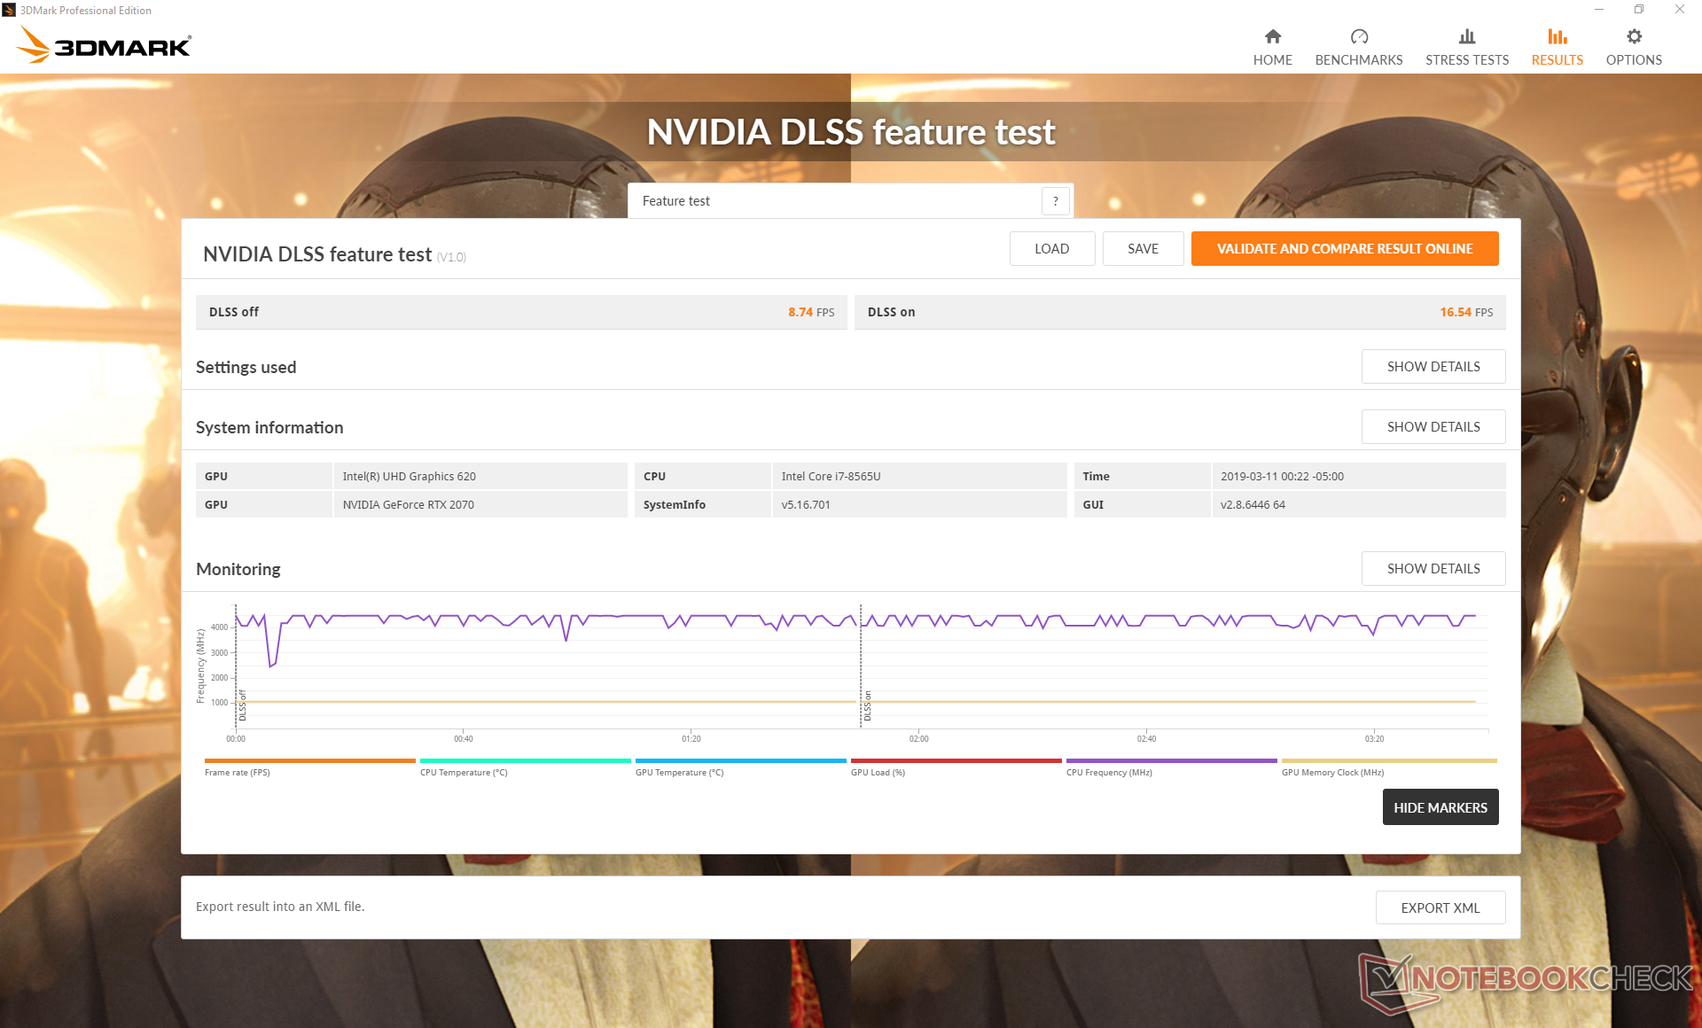Click Validate and Compare Result Online

click(x=1344, y=249)
